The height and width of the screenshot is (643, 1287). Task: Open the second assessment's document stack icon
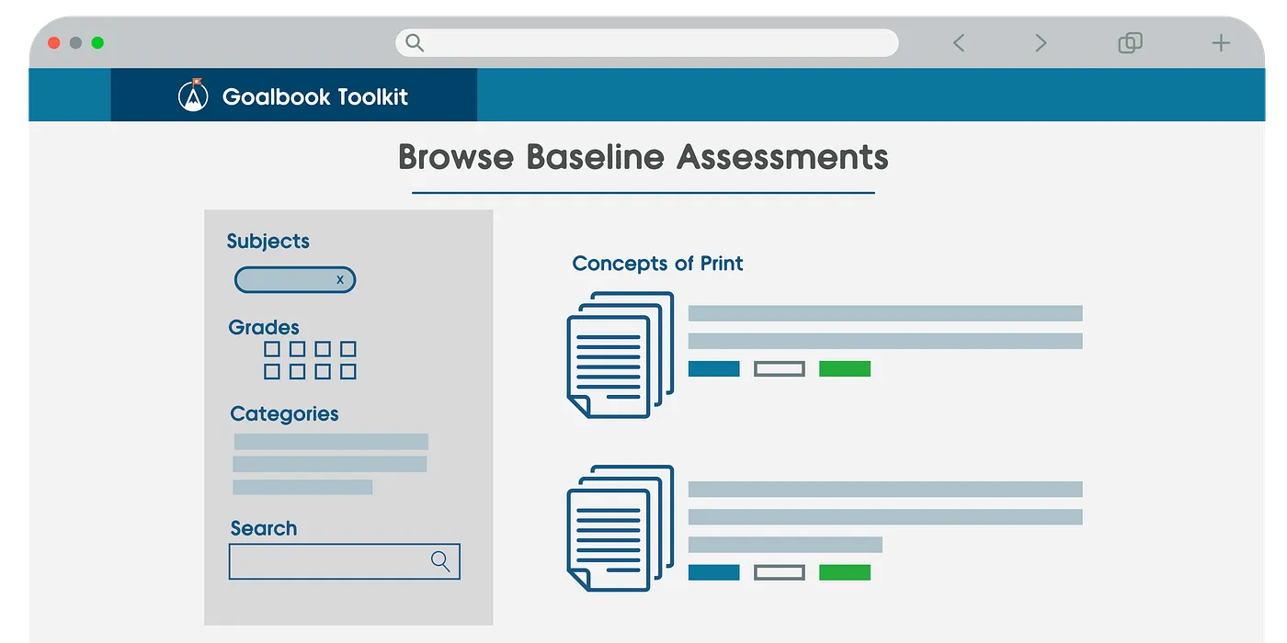pyautogui.click(x=620, y=528)
